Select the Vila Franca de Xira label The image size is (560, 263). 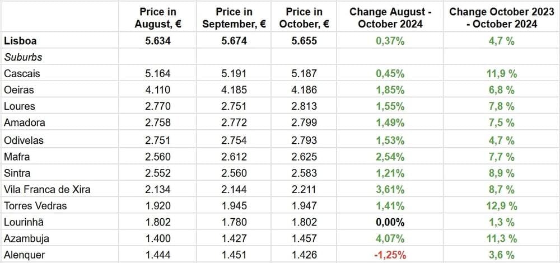[47, 189]
